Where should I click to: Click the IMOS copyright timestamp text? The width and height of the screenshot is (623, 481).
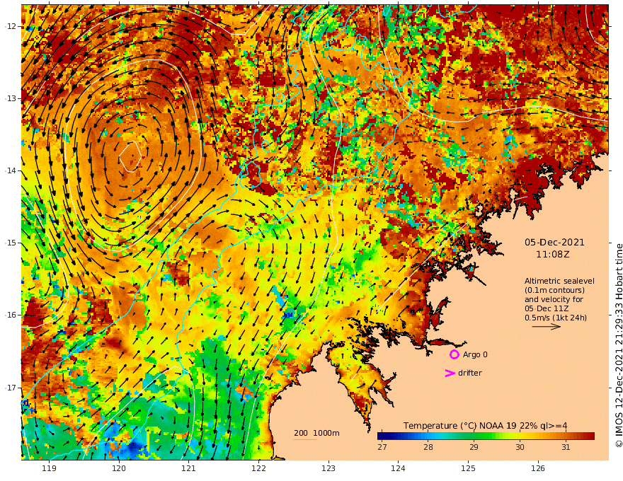[618, 345]
